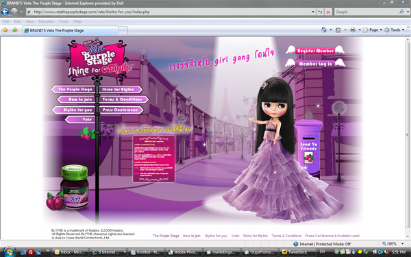Screen dimensions: 411x257
Task: Click the Vote signpost button
Action: click(81, 119)
